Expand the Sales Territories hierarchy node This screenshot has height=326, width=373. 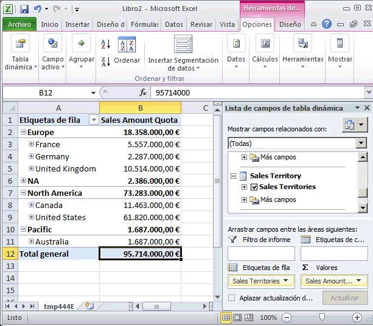tap(244, 187)
